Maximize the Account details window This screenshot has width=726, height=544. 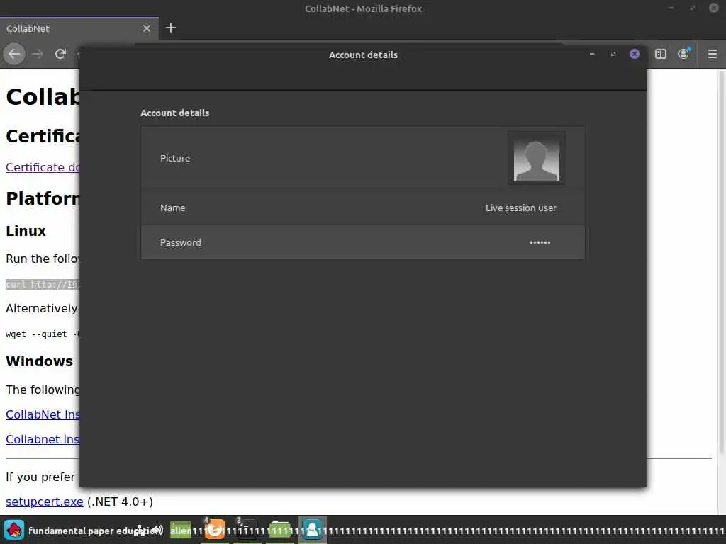pos(613,54)
